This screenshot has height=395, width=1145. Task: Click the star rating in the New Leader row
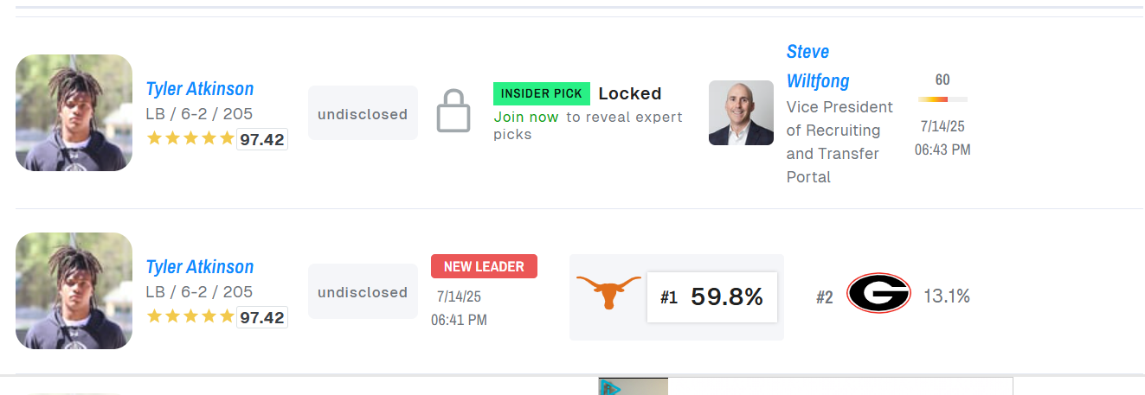point(190,315)
